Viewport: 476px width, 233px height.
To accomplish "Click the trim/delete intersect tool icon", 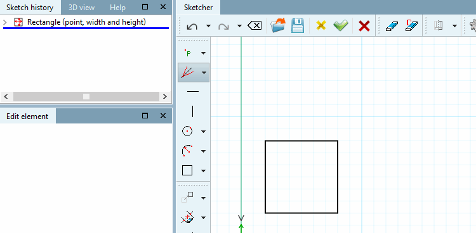I will pos(187,217).
